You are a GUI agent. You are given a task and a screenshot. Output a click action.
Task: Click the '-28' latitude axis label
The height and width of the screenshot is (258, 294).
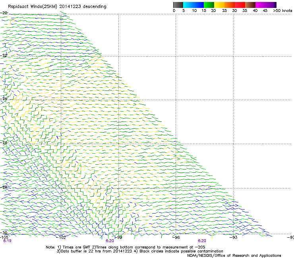(4, 187)
